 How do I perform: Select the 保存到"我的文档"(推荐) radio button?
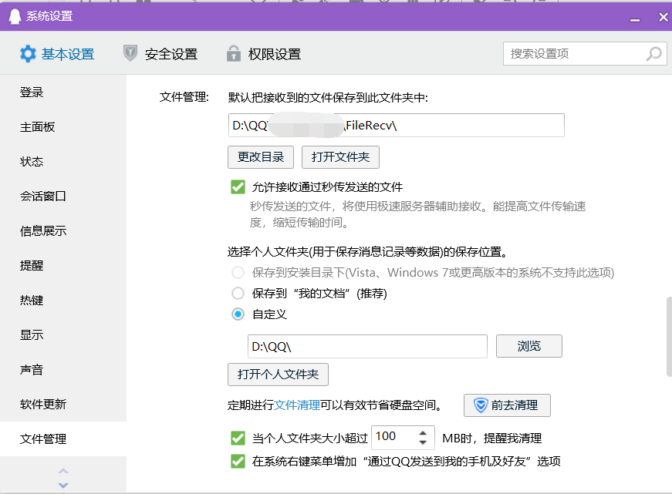coord(238,293)
